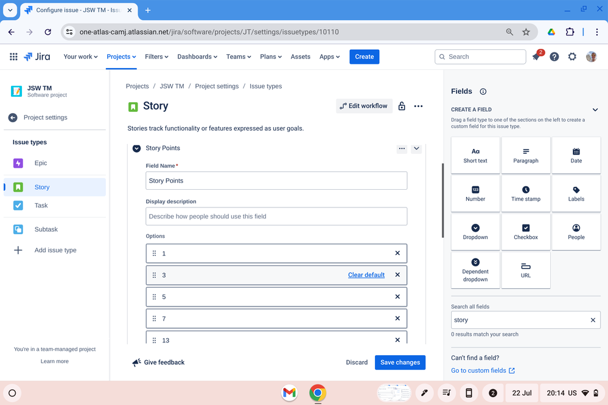The width and height of the screenshot is (608, 405).
Task: Select the People field type
Action: point(575,232)
